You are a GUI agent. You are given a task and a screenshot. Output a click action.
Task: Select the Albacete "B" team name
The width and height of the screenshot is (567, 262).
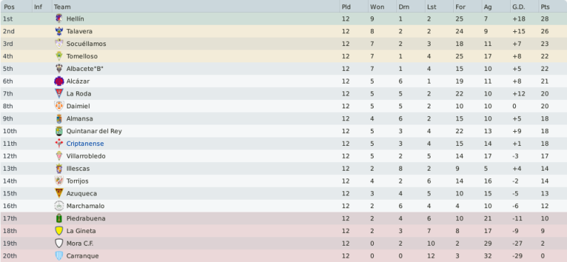tap(85, 69)
